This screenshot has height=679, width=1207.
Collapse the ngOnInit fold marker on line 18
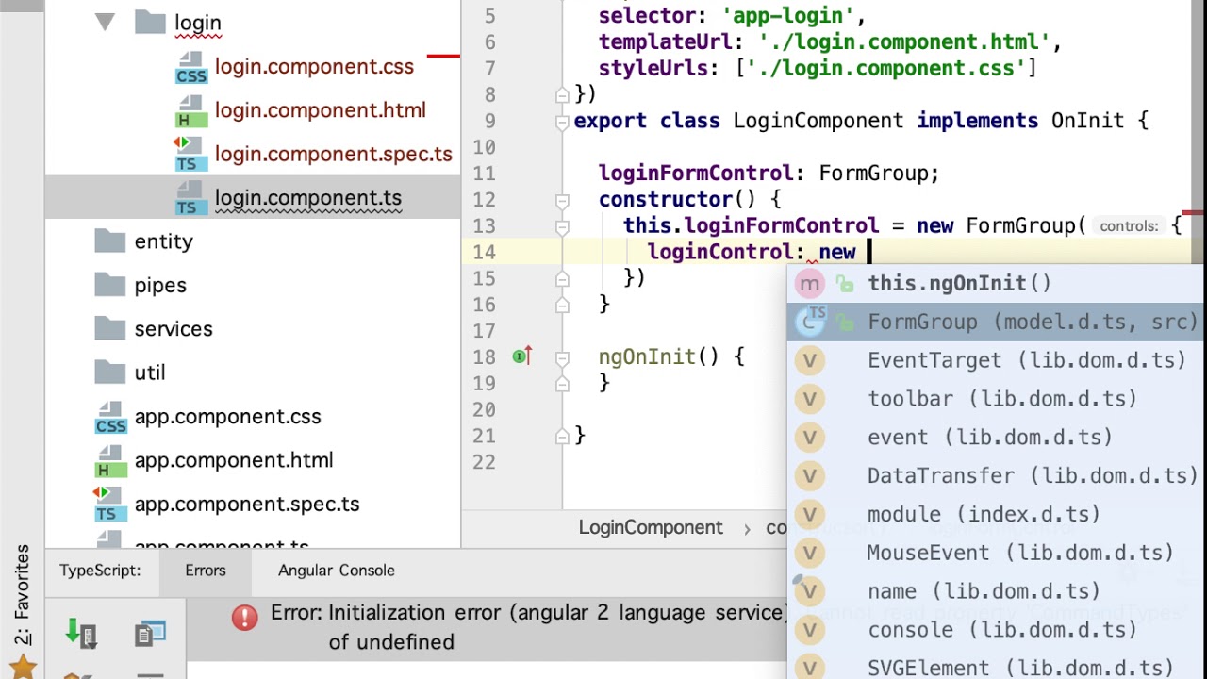coord(562,357)
